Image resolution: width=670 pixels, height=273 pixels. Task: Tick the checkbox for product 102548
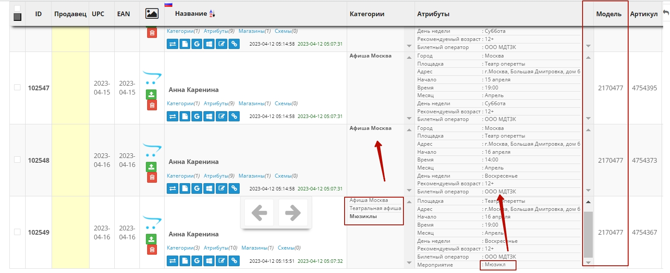click(17, 160)
